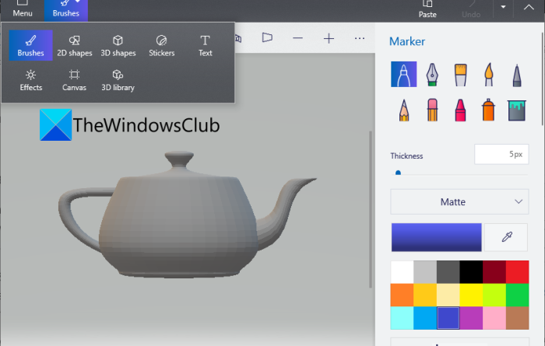
Task: Open the small dropdown arrow beside Undo
Action: tap(503, 7)
